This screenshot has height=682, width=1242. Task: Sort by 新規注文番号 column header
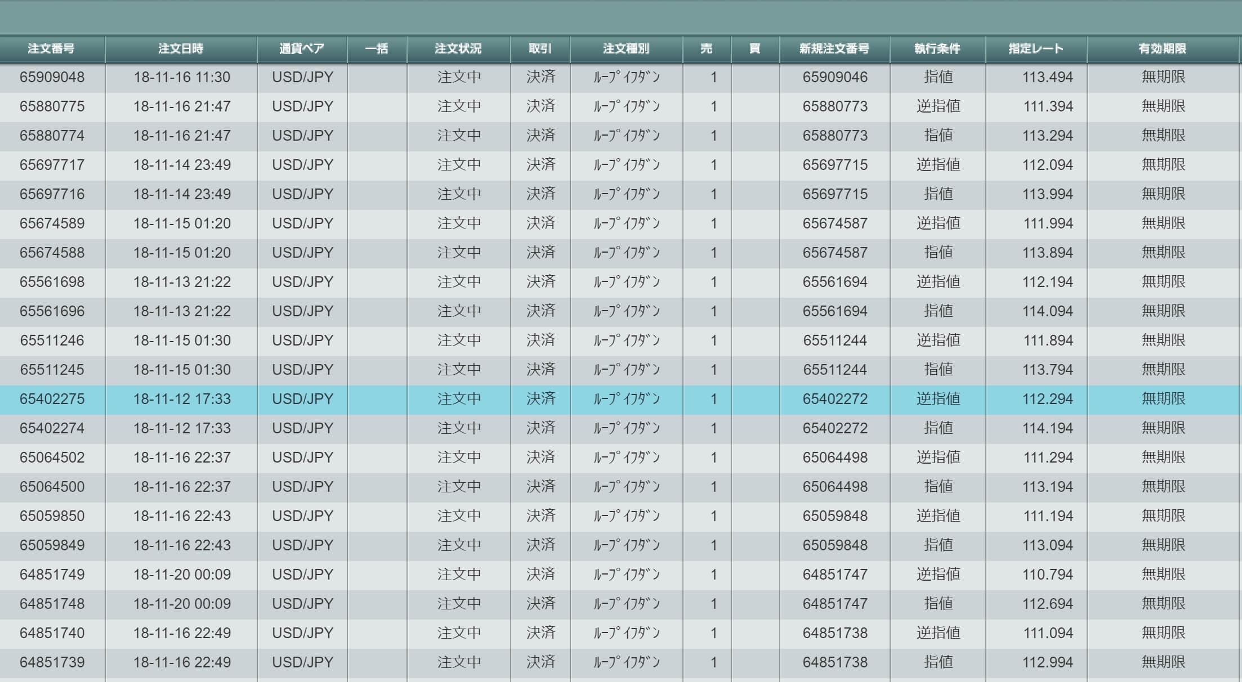tap(834, 49)
